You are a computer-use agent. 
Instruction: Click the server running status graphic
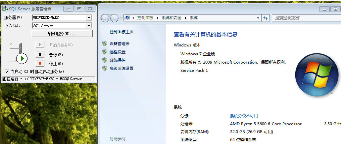18,53
